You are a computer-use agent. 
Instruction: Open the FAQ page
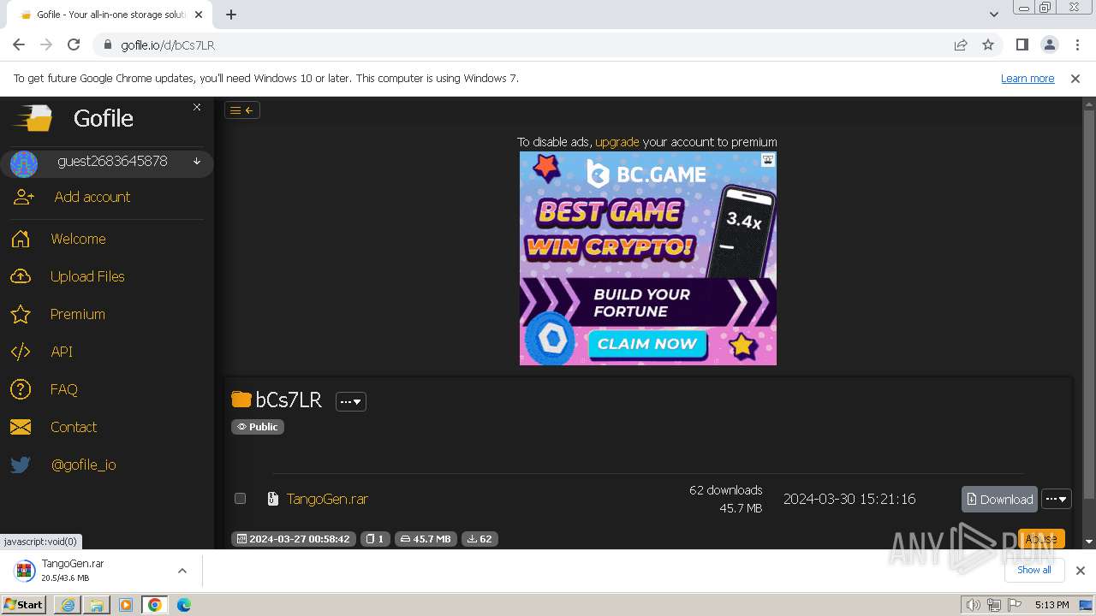click(64, 389)
